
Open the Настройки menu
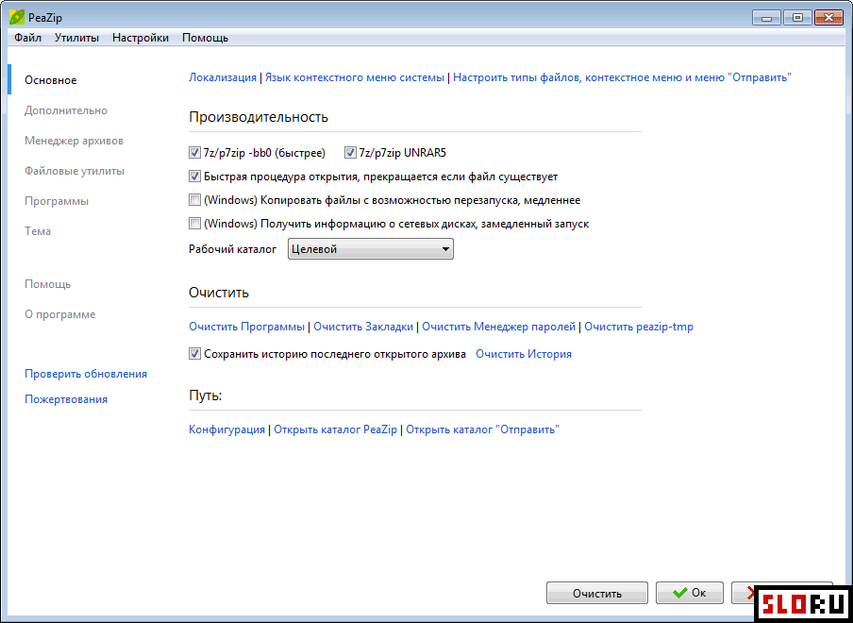coord(141,38)
